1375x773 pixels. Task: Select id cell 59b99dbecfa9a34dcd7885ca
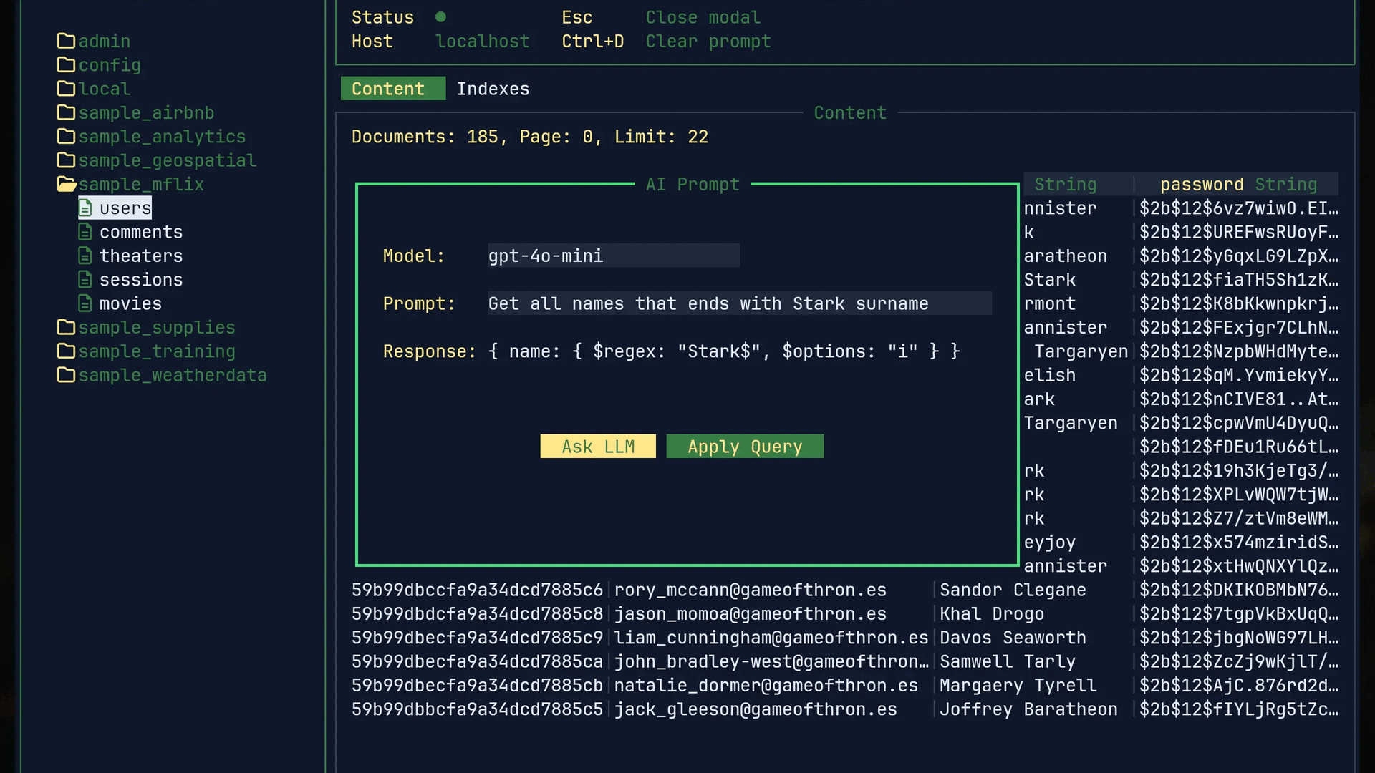tap(477, 661)
